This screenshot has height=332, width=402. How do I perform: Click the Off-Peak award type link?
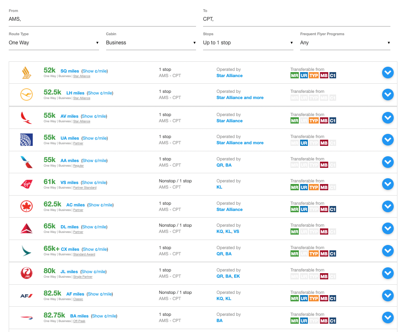tap(79, 321)
